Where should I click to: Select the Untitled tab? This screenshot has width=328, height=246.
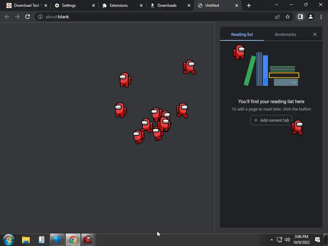point(218,5)
